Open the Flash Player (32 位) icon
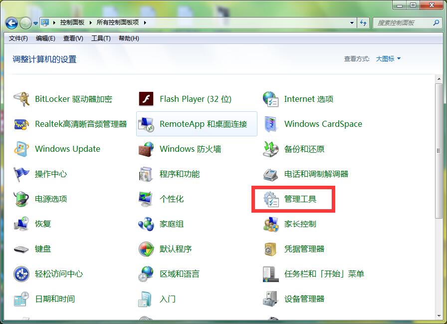This screenshot has height=324, width=447. click(146, 99)
